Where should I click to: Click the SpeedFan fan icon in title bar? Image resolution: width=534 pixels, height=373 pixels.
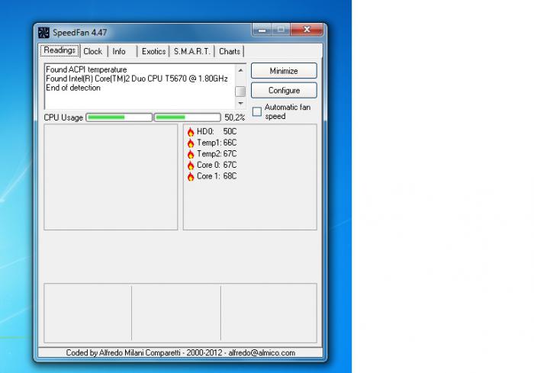43,33
